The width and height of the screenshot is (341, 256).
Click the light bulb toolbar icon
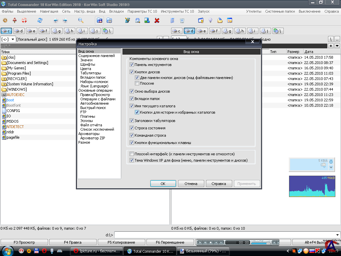pos(210,20)
